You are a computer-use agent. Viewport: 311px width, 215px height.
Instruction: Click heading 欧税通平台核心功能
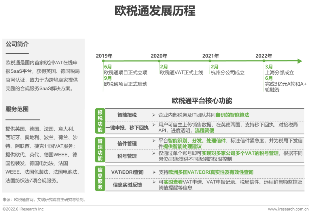tap(202, 101)
